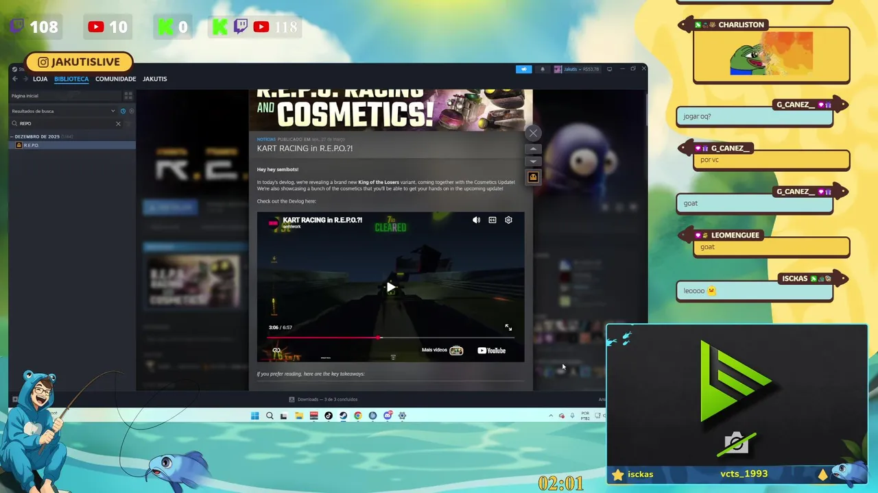Open Settings gear on taskbar

[x=403, y=416]
